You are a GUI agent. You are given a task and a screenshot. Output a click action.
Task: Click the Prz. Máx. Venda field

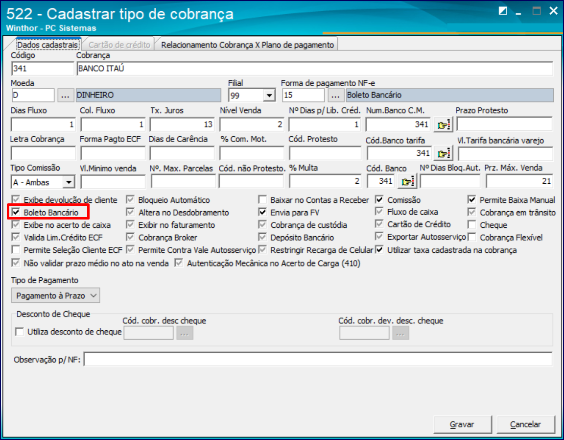pyautogui.click(x=519, y=181)
